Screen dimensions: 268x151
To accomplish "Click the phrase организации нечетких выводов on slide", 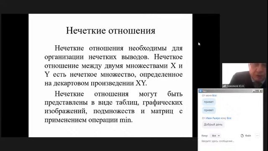I will (97, 57).
